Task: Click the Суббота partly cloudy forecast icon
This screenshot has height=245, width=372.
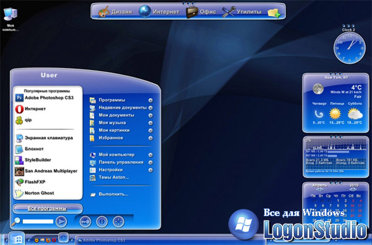Action: (x=355, y=114)
